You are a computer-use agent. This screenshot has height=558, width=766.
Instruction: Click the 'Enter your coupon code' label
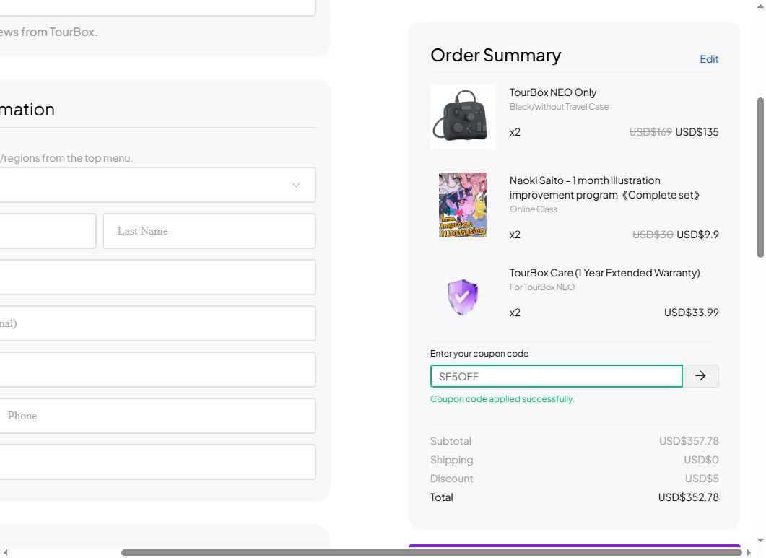[x=479, y=353]
